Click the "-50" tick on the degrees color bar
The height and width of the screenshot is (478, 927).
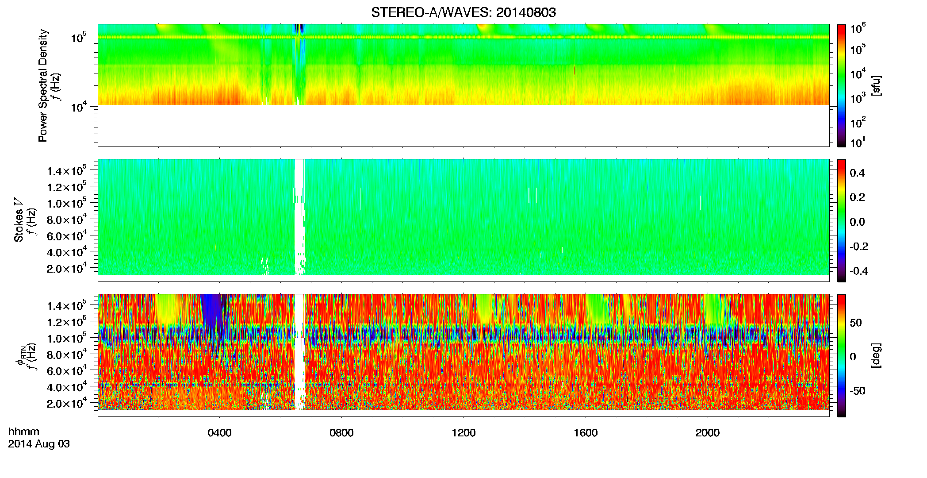[x=858, y=391]
